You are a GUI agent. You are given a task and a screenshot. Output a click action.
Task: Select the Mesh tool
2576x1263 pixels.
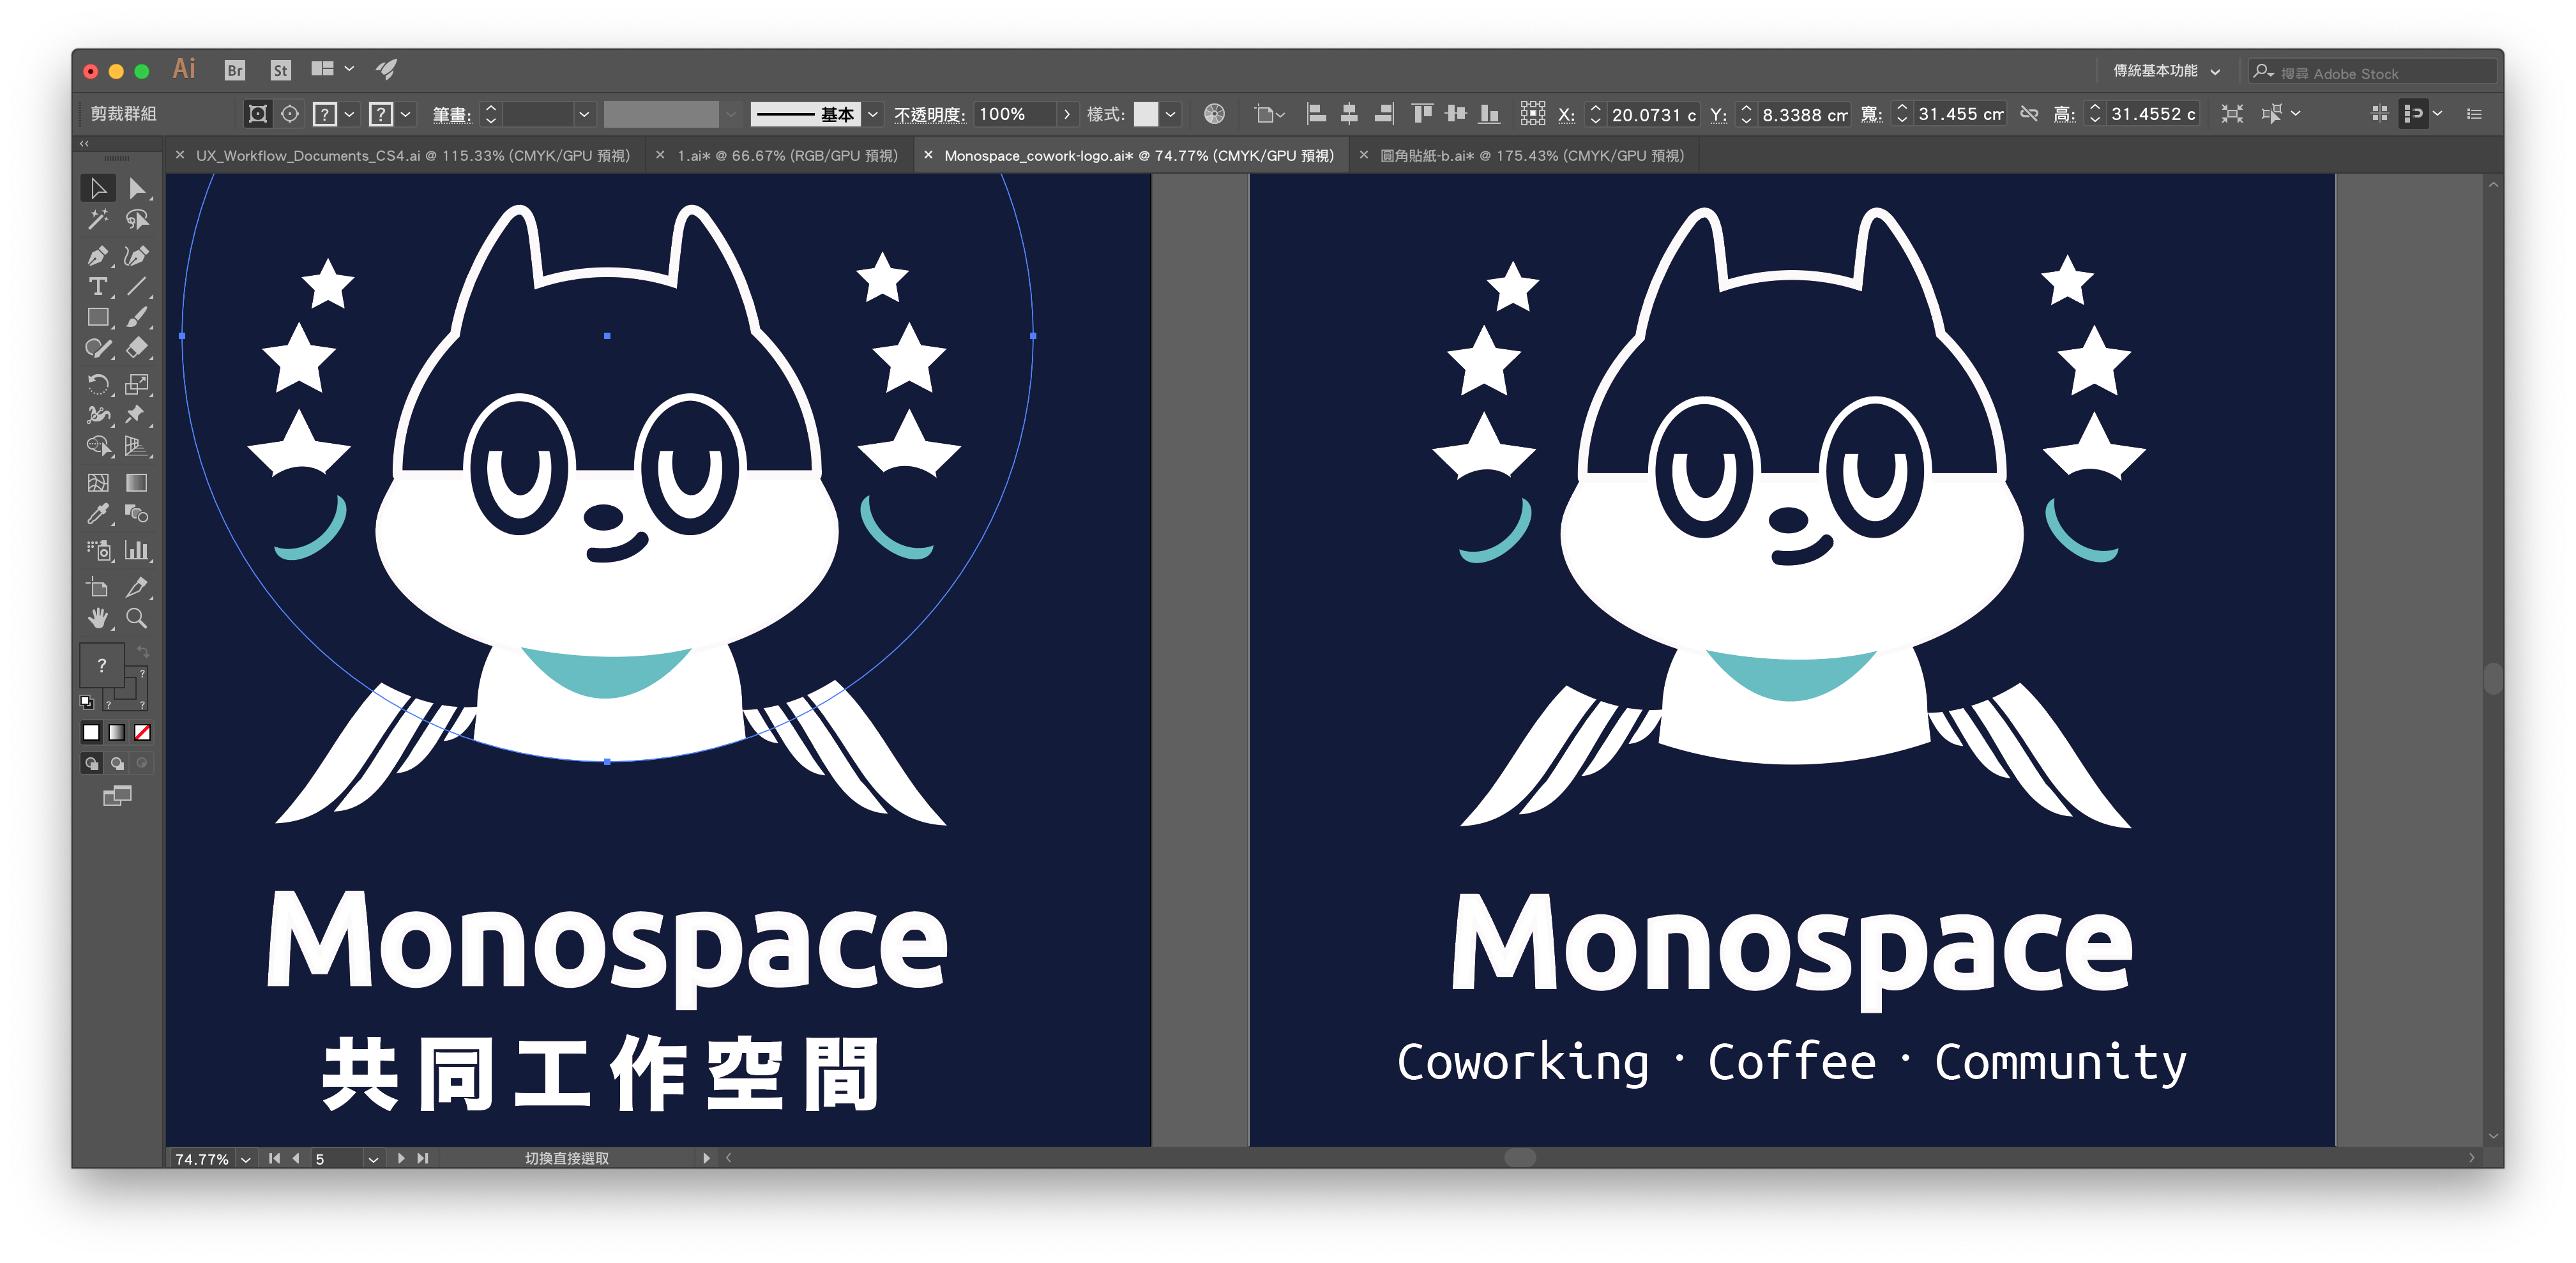click(x=98, y=483)
